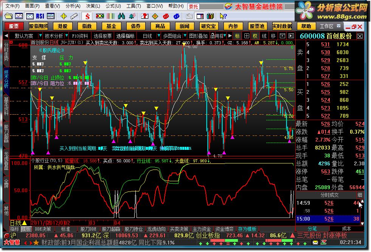
Task: Toggle the 权 rights adjustment button
Action: pos(255,36)
